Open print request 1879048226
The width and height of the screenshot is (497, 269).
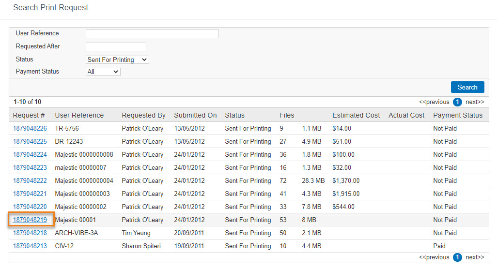(30, 129)
